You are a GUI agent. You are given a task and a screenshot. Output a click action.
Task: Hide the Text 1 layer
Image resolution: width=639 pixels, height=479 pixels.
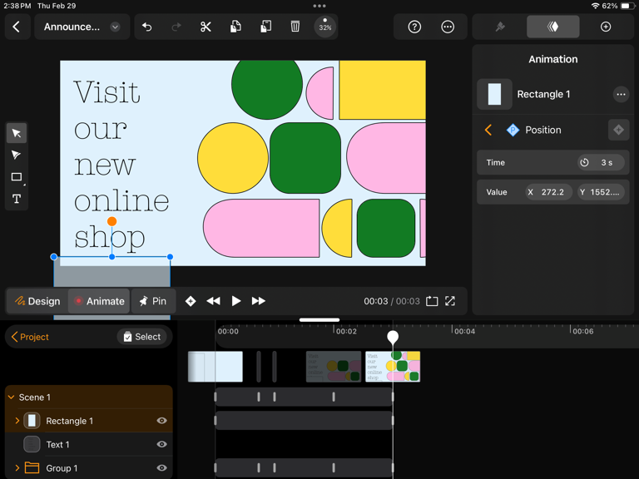(161, 444)
